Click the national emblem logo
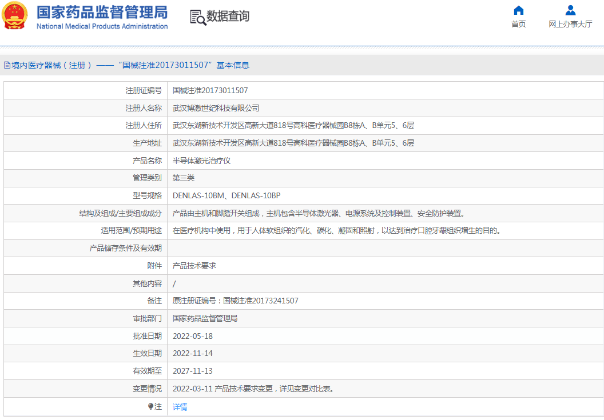The width and height of the screenshot is (604, 420). pyautogui.click(x=15, y=16)
